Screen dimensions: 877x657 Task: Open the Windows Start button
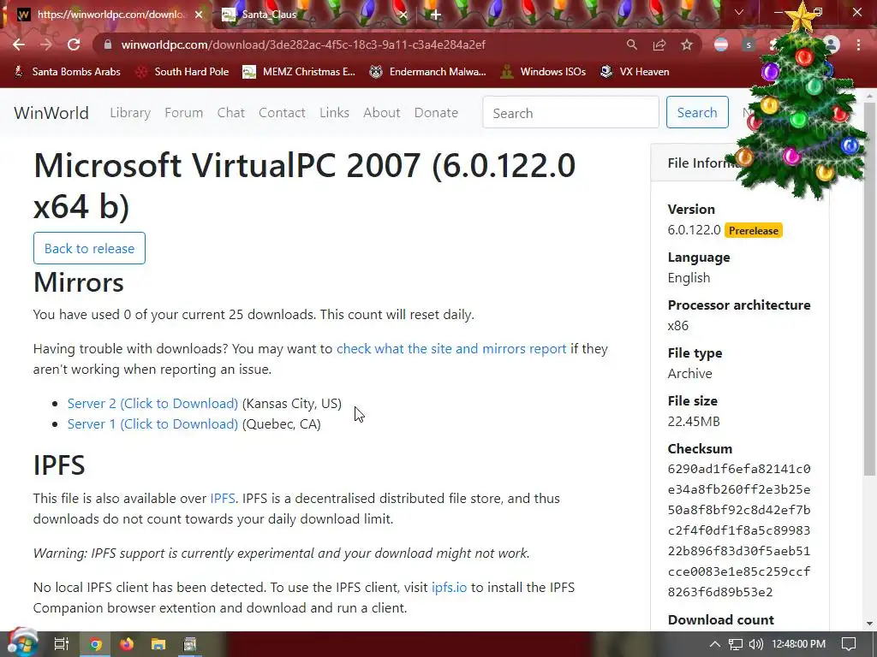pos(21,643)
